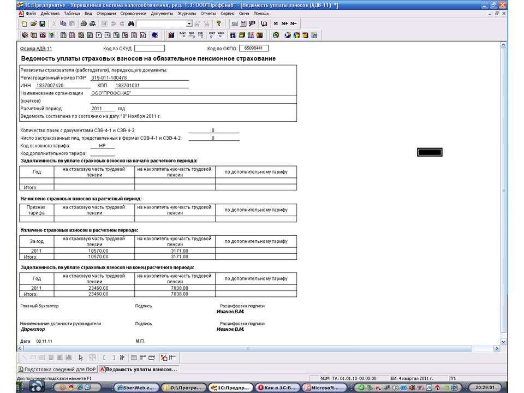
Task: Click the syntax helper book icon
Action: [x=264, y=23]
